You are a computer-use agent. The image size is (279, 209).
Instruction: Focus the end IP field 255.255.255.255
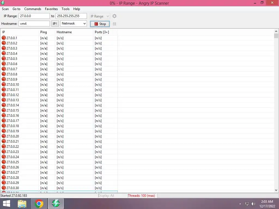coord(71,16)
